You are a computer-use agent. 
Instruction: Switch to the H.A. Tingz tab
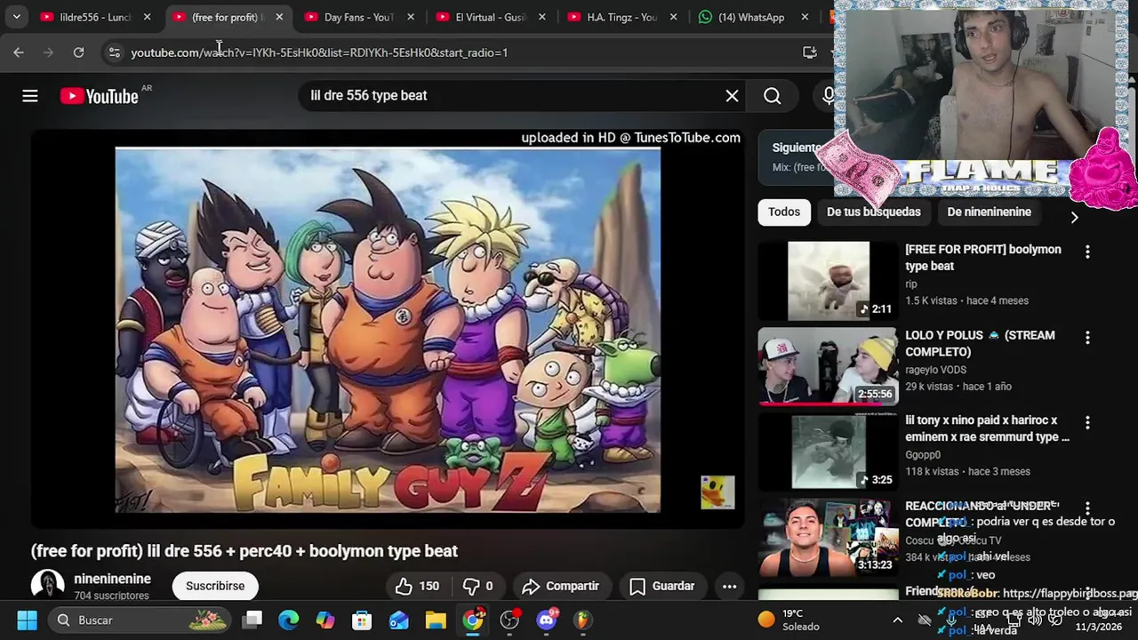click(x=621, y=17)
